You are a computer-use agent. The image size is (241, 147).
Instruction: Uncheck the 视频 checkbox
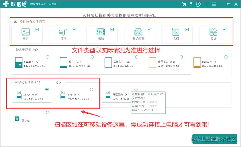(x=112, y=29)
